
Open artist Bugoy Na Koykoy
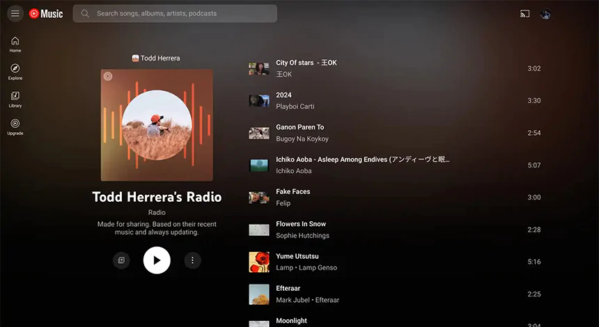point(302,139)
